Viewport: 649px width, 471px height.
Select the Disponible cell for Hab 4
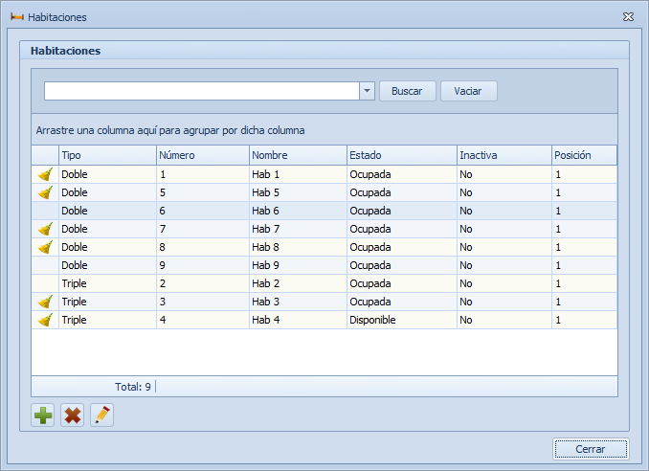click(400, 320)
